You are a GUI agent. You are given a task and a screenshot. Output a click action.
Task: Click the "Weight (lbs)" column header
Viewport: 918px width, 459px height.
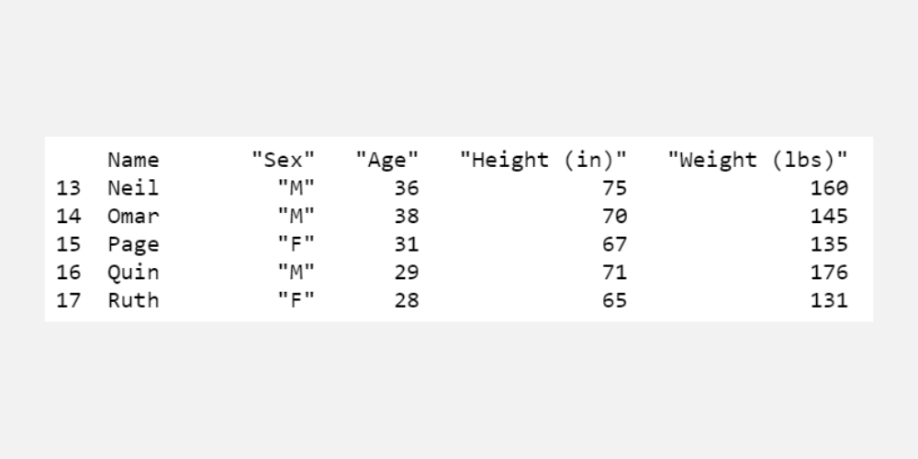(x=757, y=160)
